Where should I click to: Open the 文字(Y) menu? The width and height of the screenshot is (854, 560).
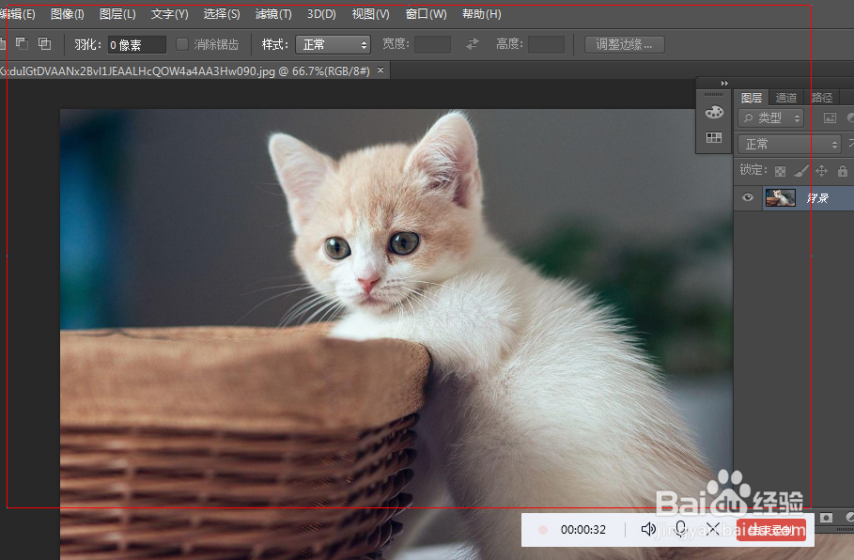pyautogui.click(x=169, y=14)
